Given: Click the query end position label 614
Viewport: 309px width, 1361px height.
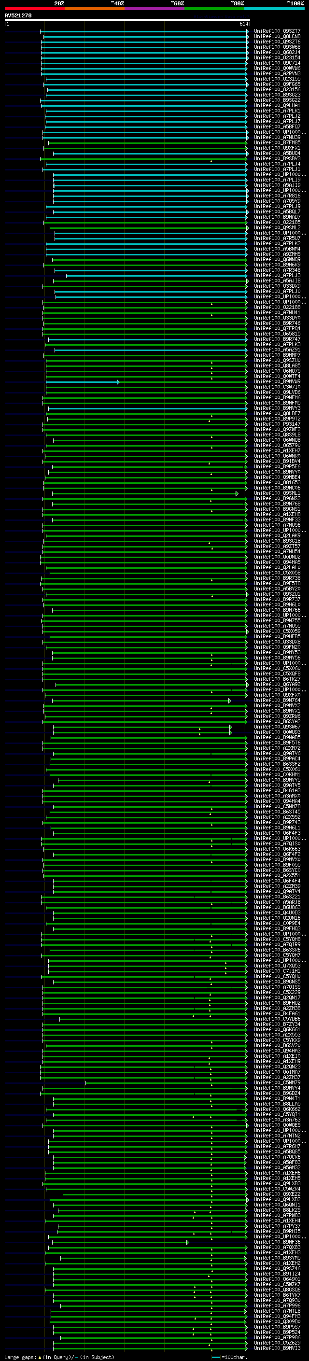Looking at the screenshot, I should (x=243, y=24).
